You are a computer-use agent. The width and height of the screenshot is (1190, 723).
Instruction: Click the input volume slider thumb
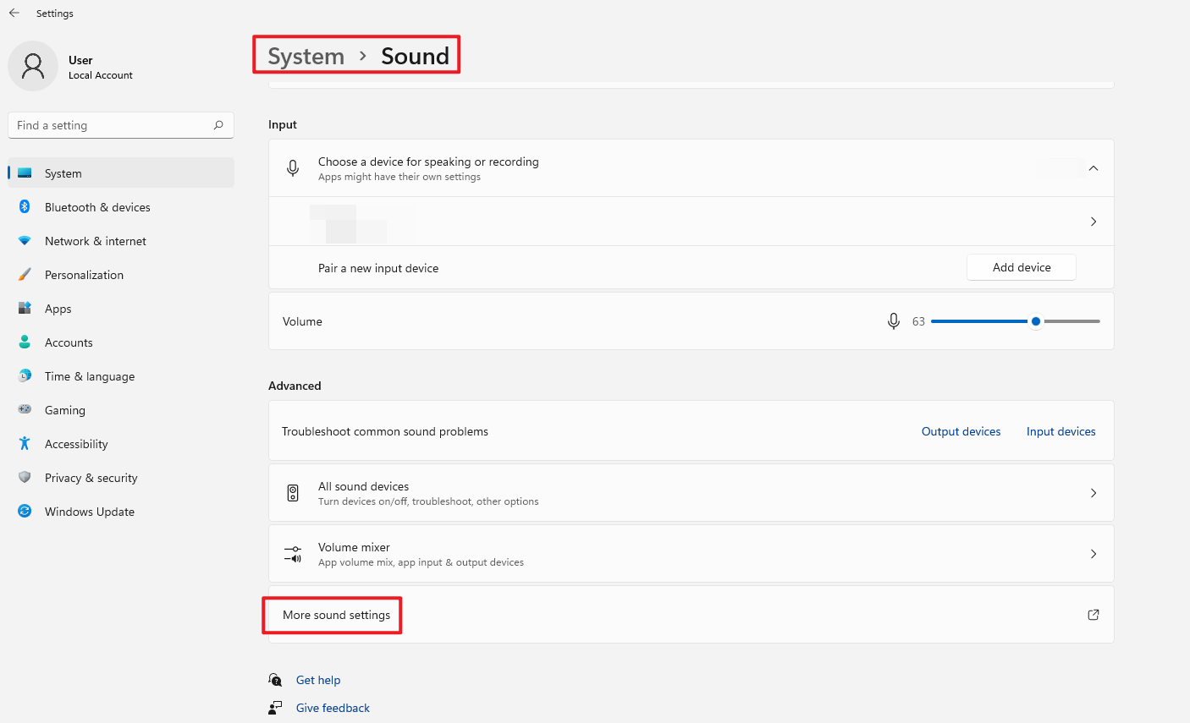click(x=1035, y=321)
